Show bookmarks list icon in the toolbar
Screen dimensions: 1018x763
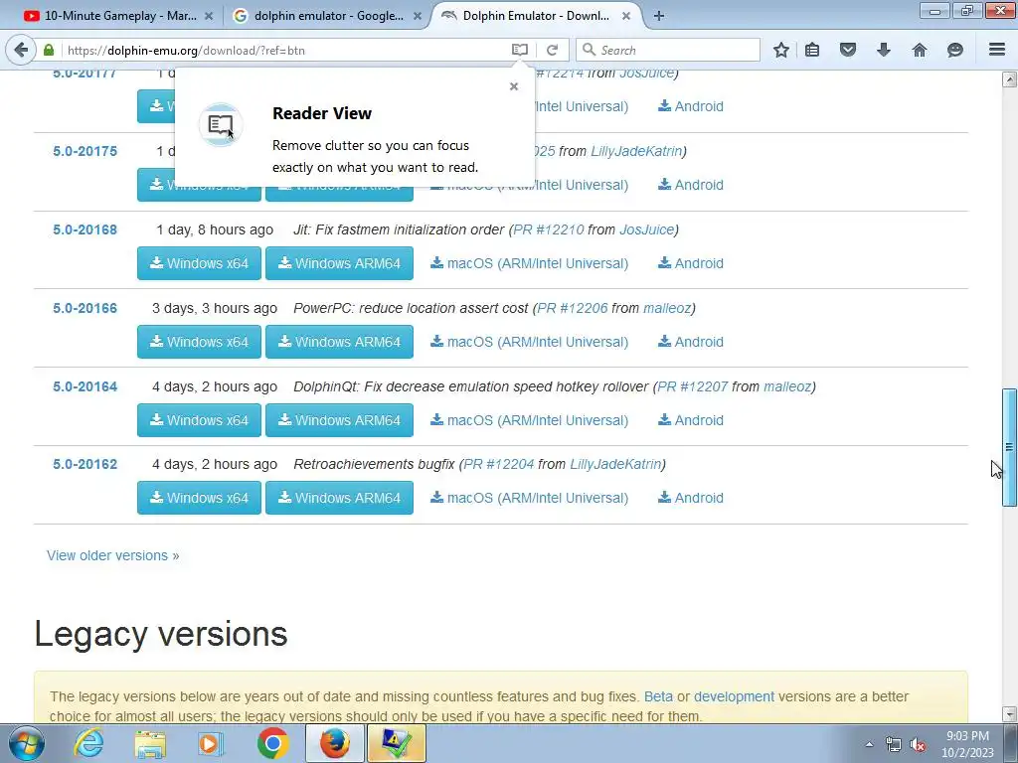[812, 50]
